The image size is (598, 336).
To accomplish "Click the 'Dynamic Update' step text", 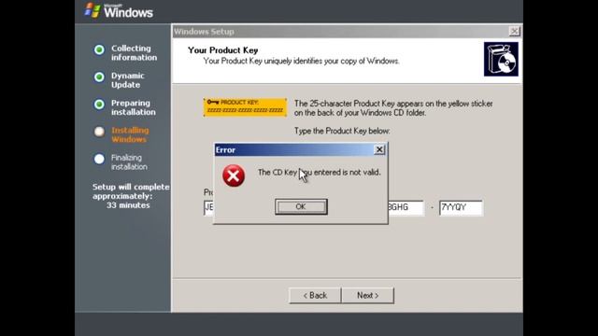I will click(128, 80).
